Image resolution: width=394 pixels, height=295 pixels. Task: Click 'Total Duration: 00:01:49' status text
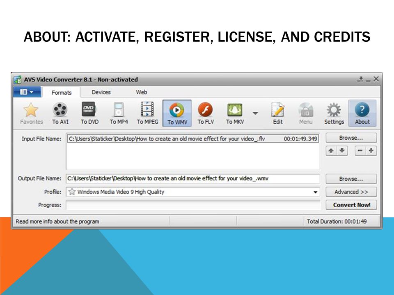coord(337,222)
